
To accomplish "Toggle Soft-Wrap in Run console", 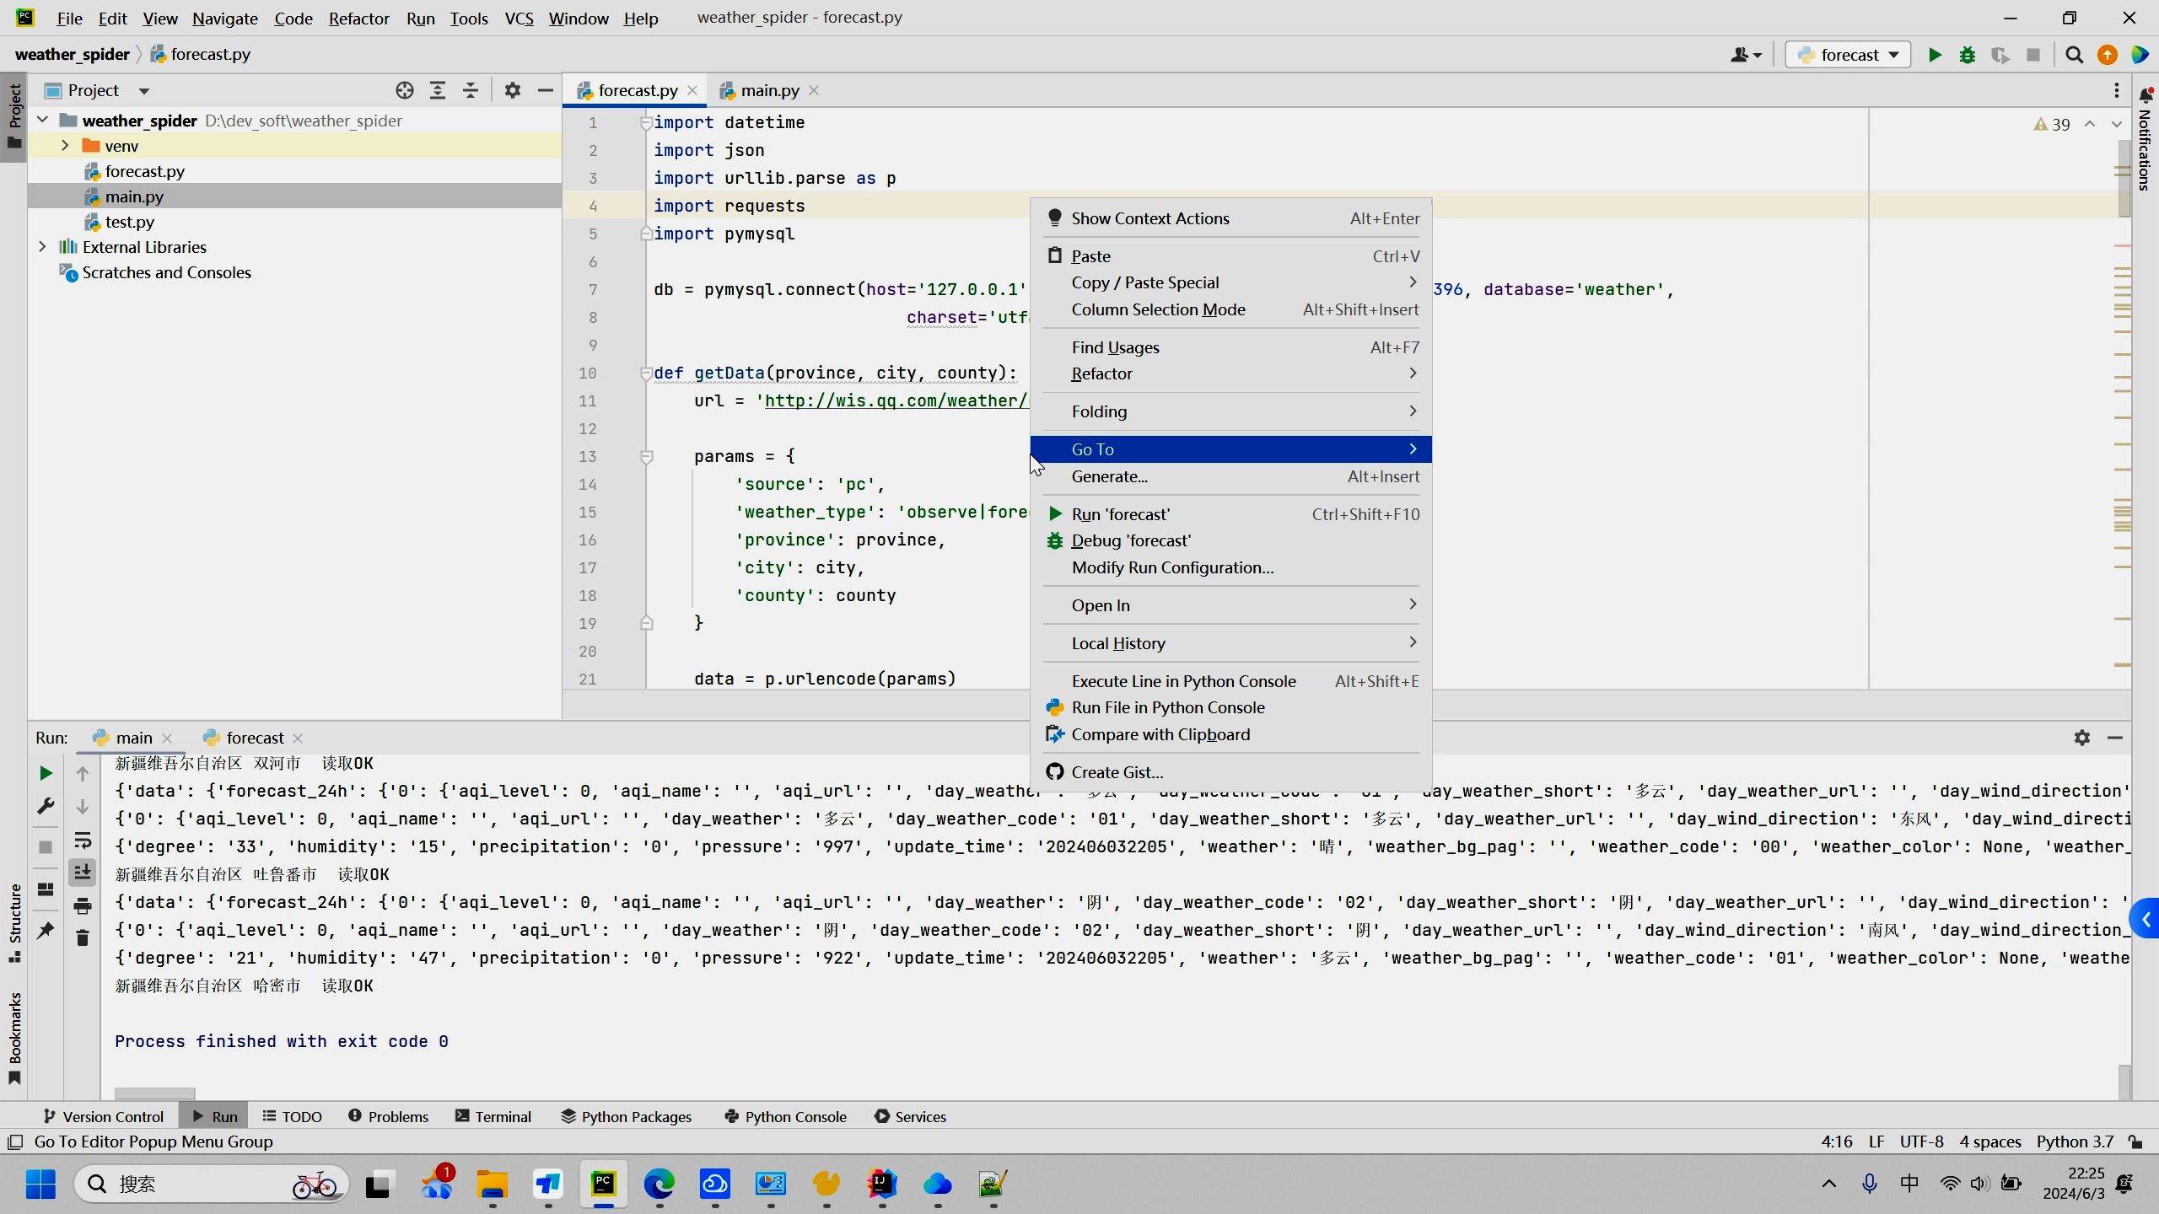I will 83,841.
